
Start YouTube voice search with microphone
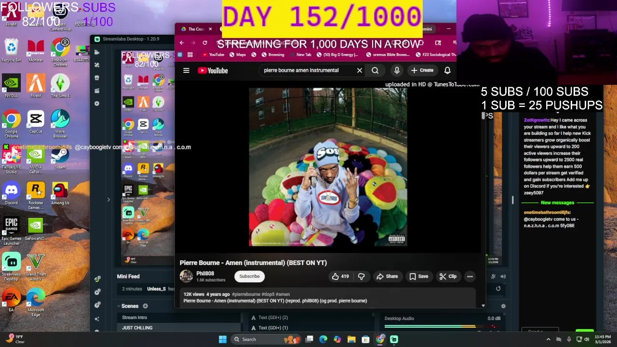click(397, 70)
